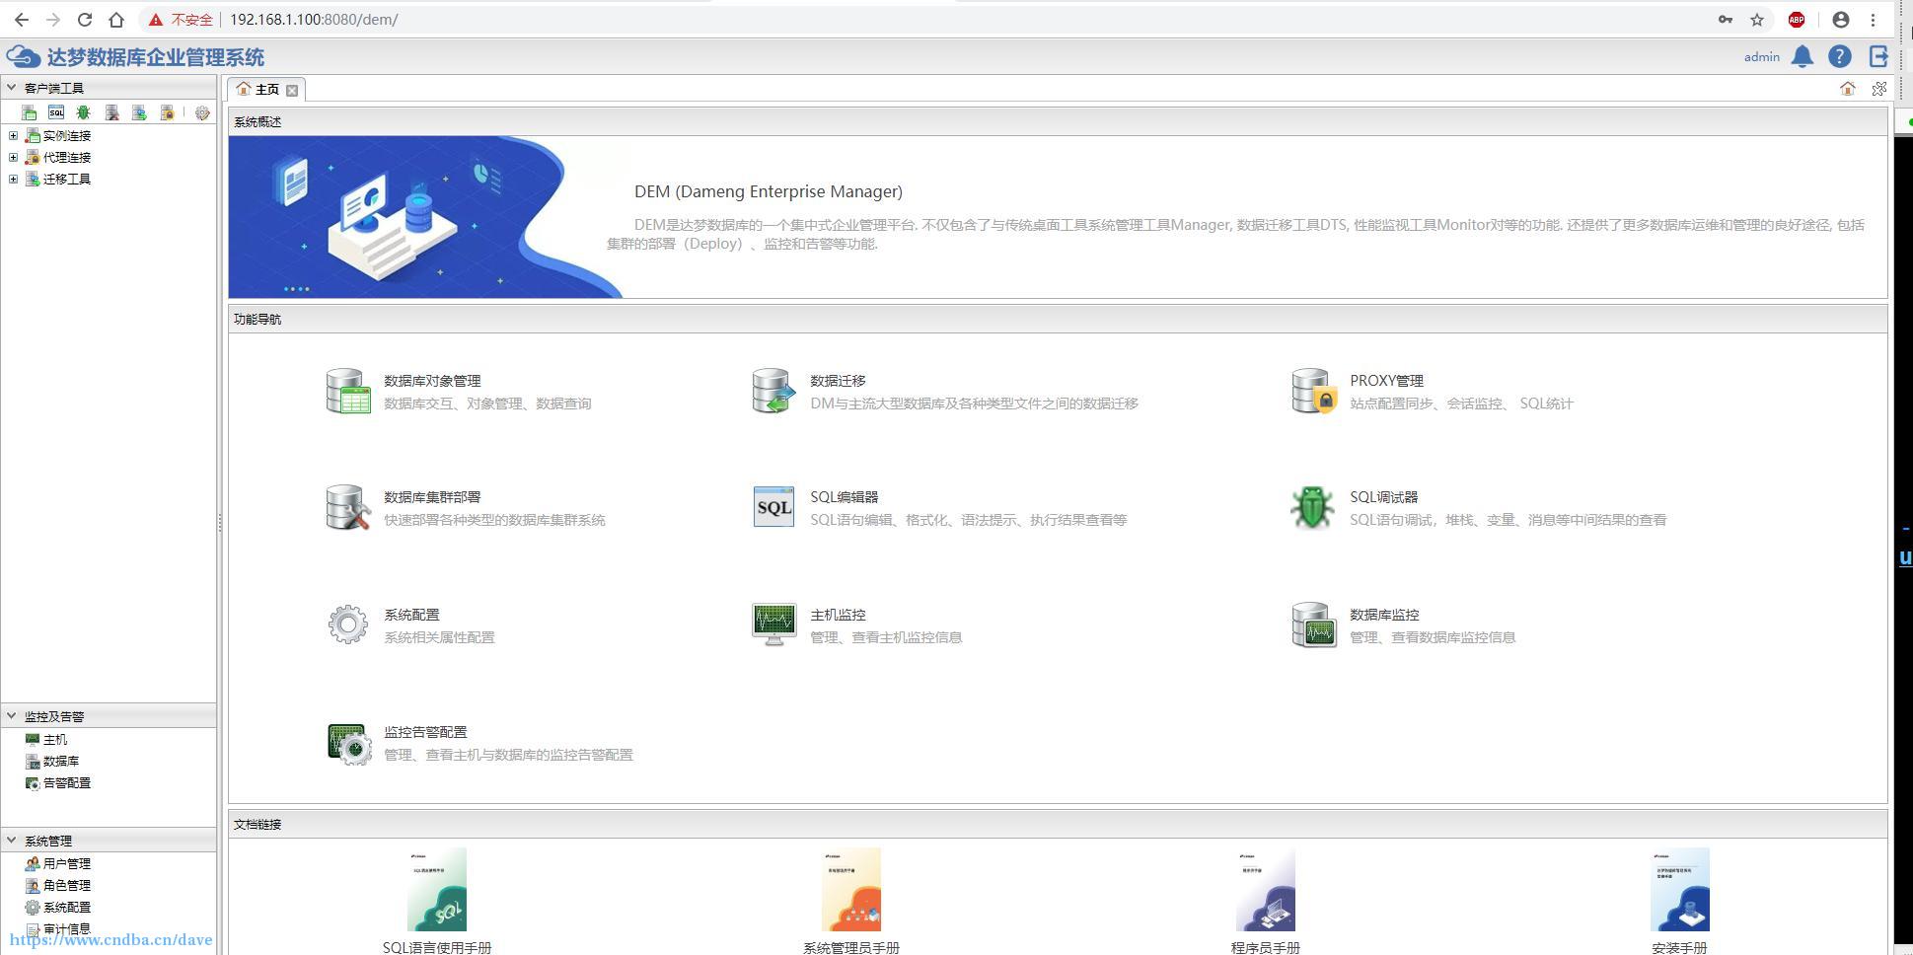Open 角色管理 under system management
Screen dimensions: 1913x955
[x=66, y=886]
